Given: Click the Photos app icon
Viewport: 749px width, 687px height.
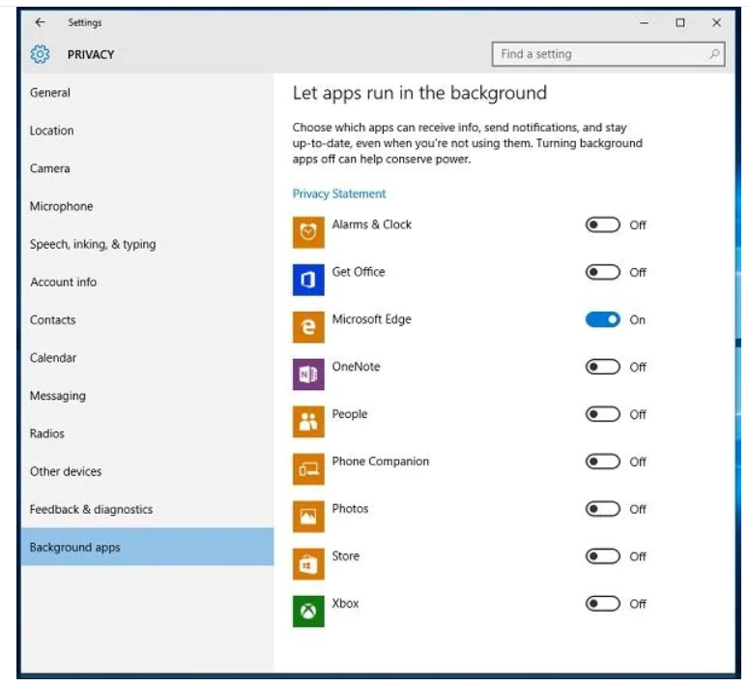Looking at the screenshot, I should click(x=308, y=517).
